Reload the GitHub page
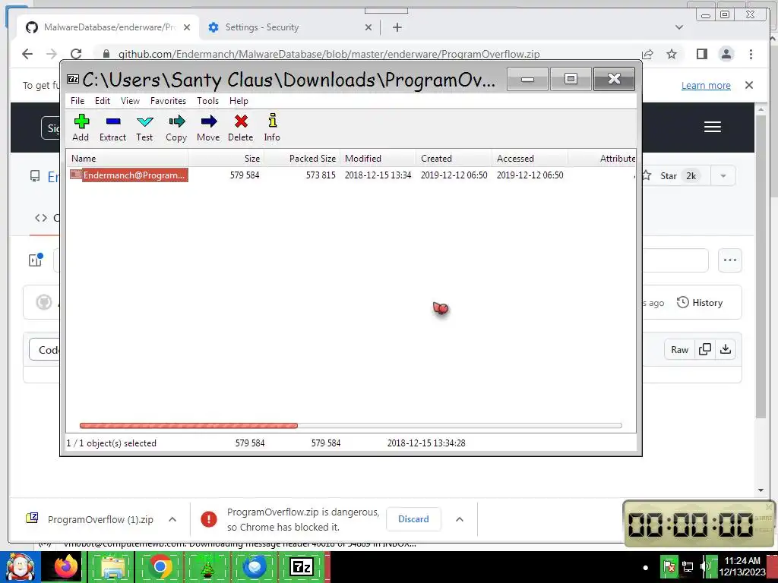 tap(76, 54)
